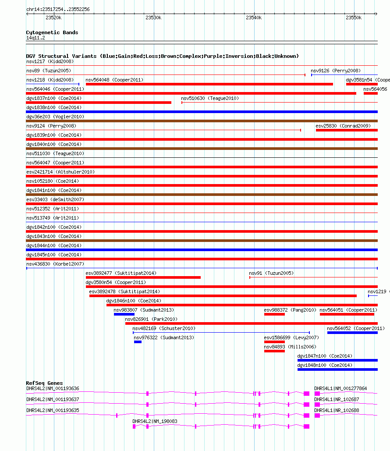Click the red nsv564048 (Cooper2011) bar

point(209,84)
